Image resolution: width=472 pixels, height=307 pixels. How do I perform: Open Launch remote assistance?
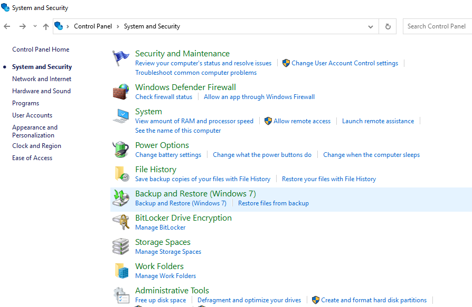click(378, 121)
